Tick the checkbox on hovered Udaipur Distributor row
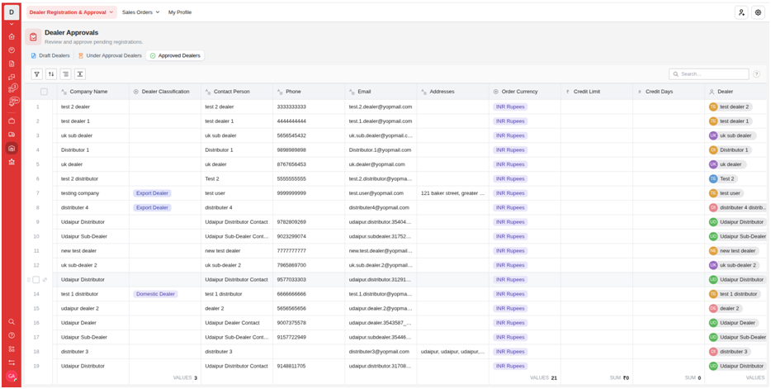Screen dimensions: 771x389 (x=35, y=280)
